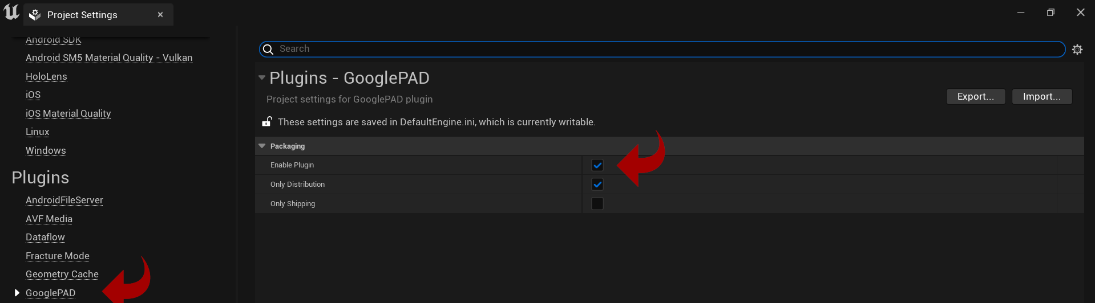
Task: Open the Linux platform settings
Action: [x=38, y=132]
